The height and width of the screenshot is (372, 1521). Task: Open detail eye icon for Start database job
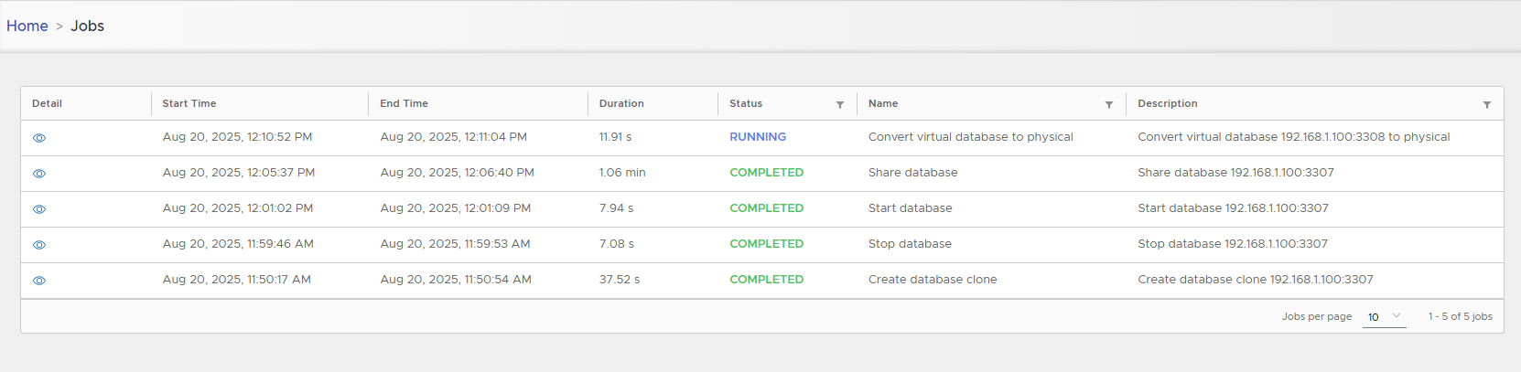pyautogui.click(x=39, y=209)
